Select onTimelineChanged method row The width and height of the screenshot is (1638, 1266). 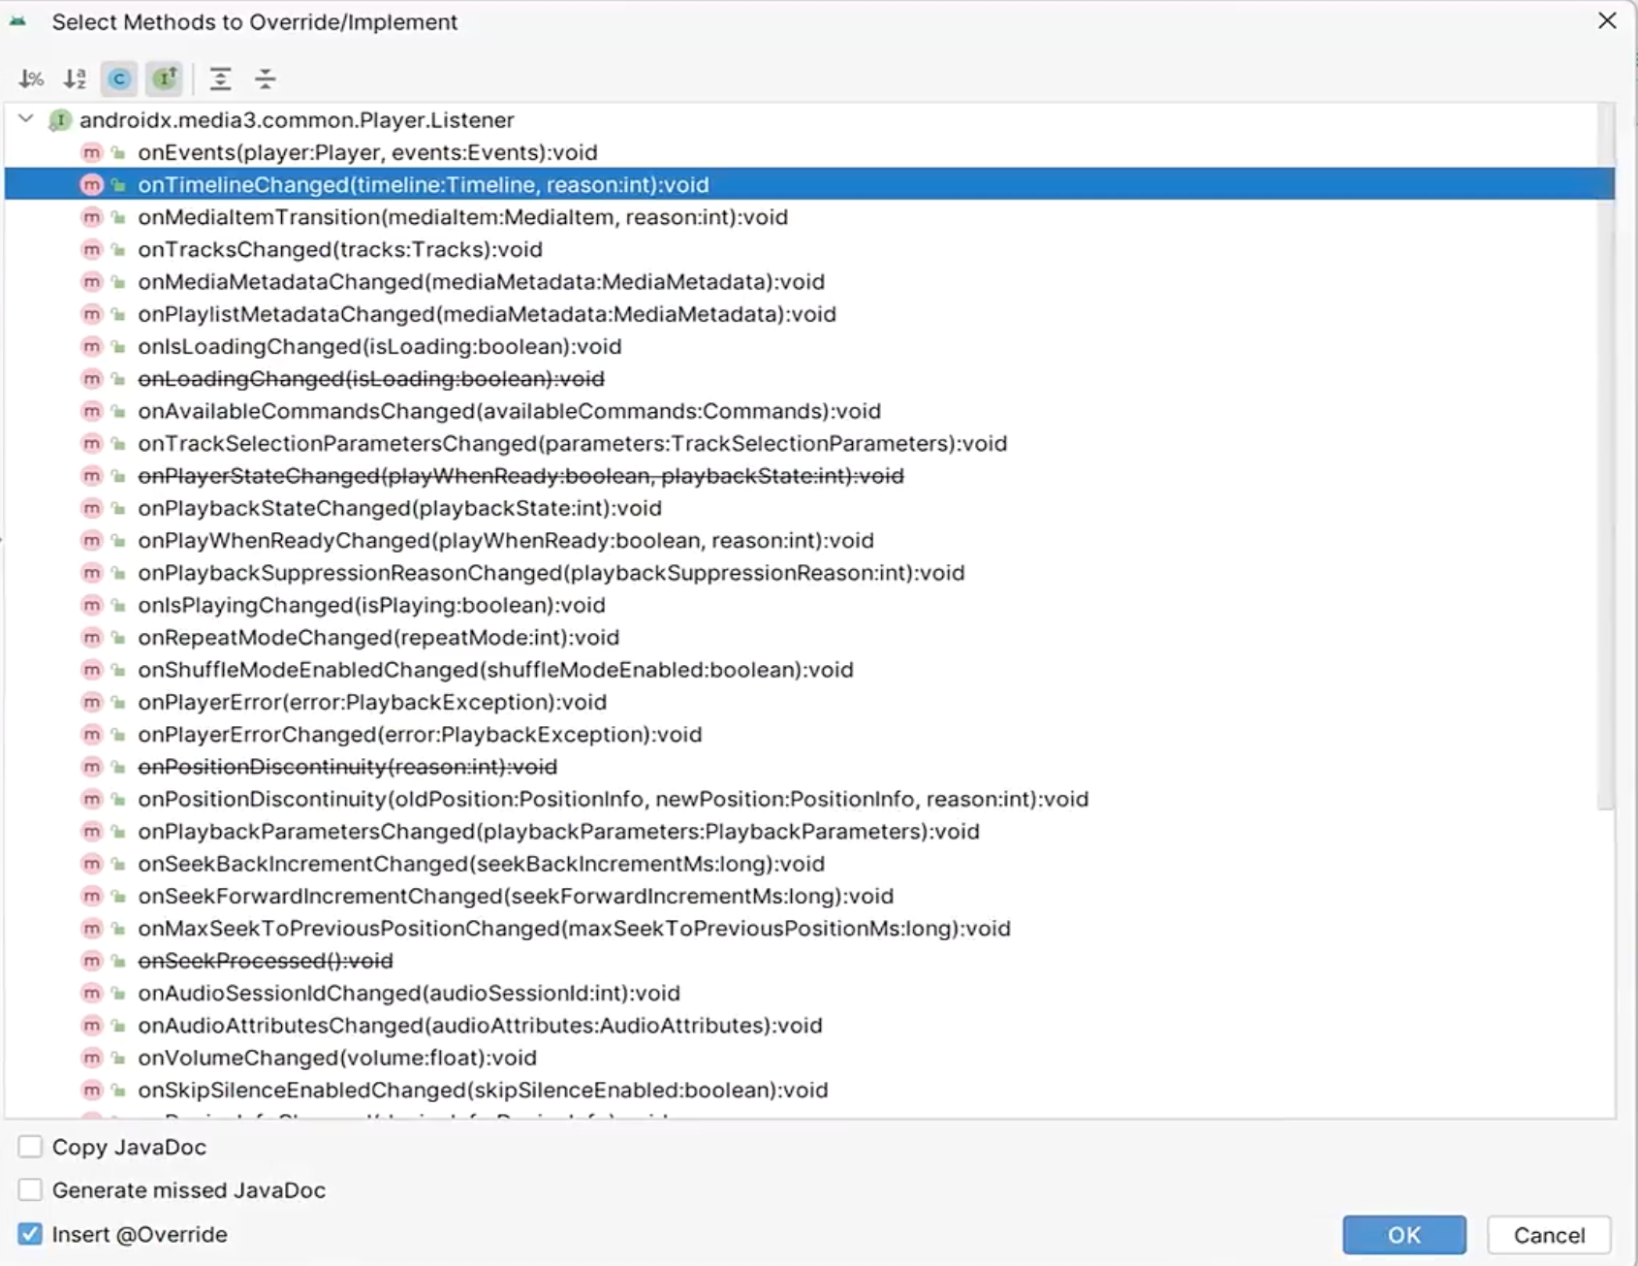[809, 184]
